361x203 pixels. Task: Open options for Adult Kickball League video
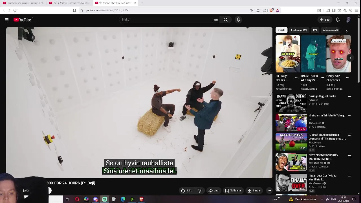(x=349, y=135)
